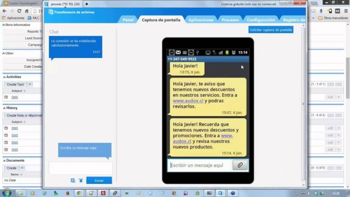The image size is (350, 197).
Task: Open the Documents Create dropdown arrow
Action: pos(22,168)
